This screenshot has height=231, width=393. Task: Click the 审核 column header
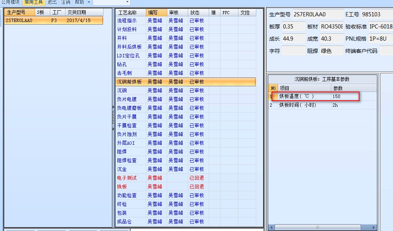pos(177,13)
